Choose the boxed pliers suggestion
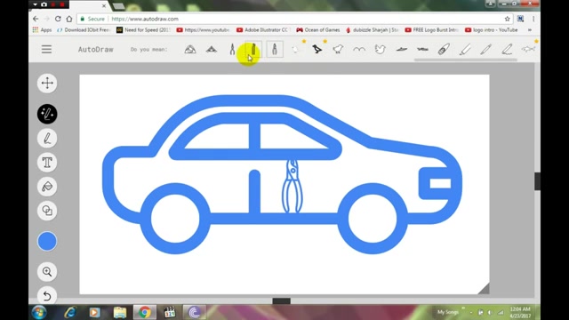569x320 pixels. [x=275, y=49]
